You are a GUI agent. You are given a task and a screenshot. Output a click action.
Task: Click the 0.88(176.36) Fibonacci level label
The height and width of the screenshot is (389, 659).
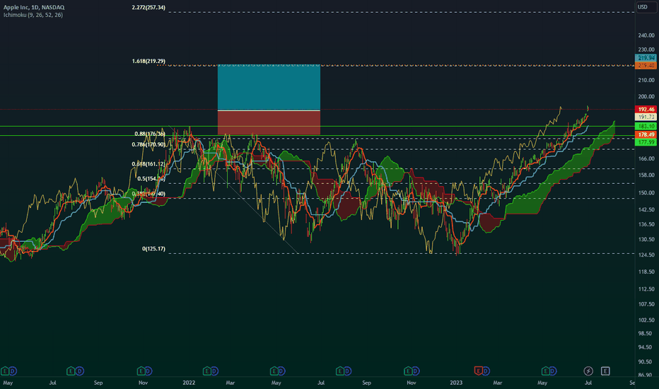[150, 134]
